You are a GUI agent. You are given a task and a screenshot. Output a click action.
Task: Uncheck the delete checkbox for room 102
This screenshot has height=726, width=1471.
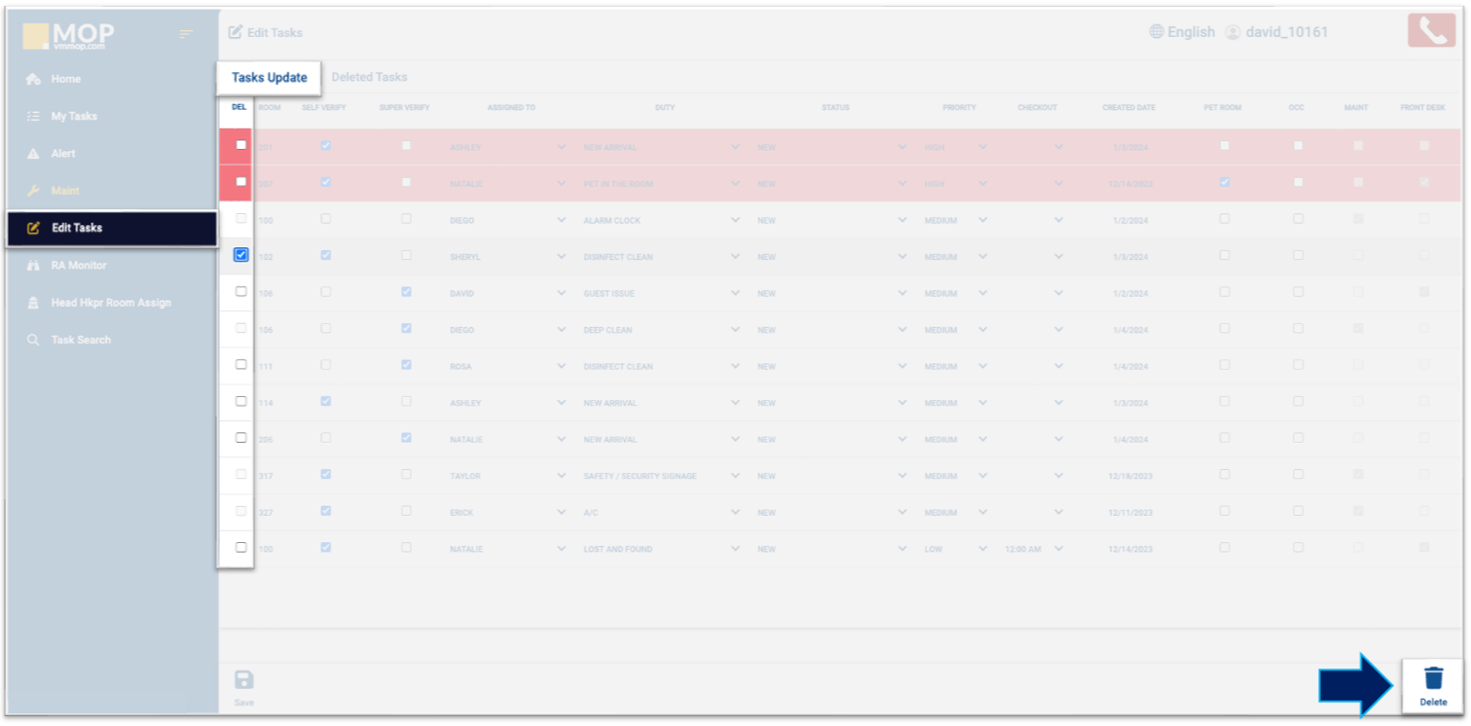(x=241, y=255)
